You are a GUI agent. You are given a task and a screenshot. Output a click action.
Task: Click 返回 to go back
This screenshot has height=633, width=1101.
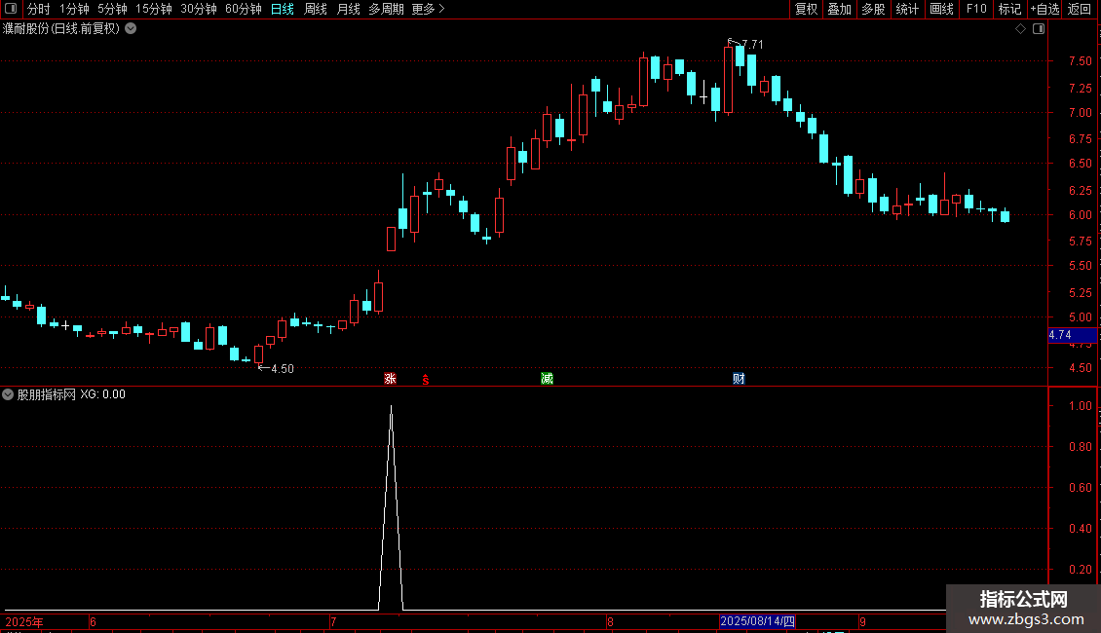click(1080, 9)
